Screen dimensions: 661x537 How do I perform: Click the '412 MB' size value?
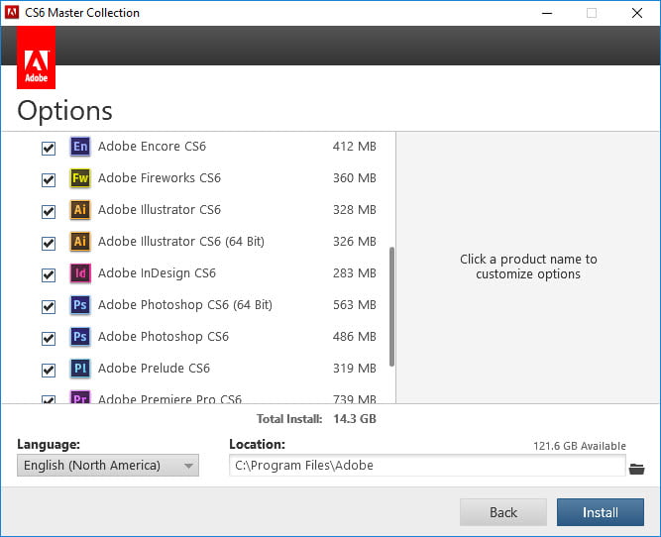355,147
